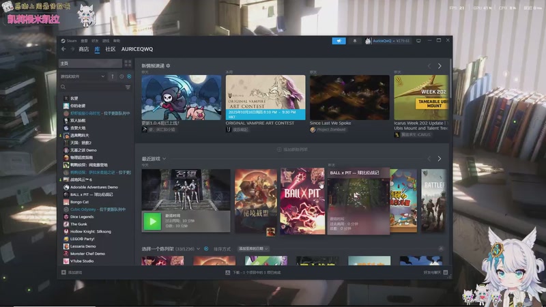Show previous news items arrow
Screen dimensions: 546x307
[429, 65]
